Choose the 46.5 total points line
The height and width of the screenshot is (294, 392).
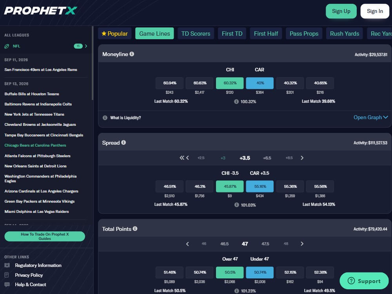click(225, 244)
